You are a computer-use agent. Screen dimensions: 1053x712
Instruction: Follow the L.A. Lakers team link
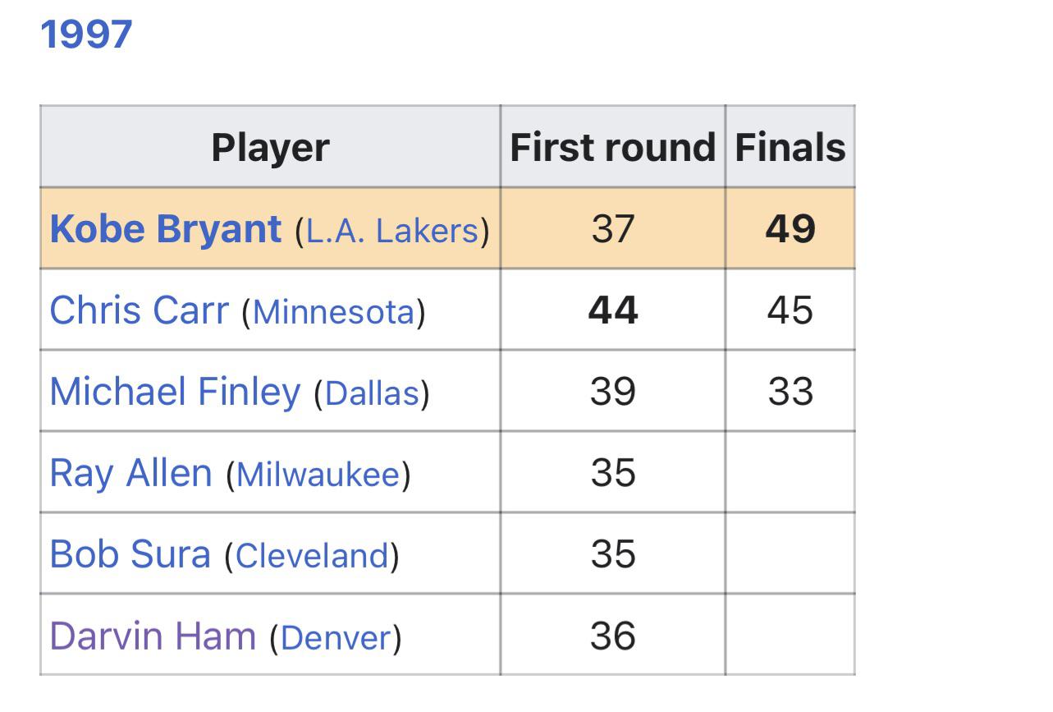(x=391, y=231)
